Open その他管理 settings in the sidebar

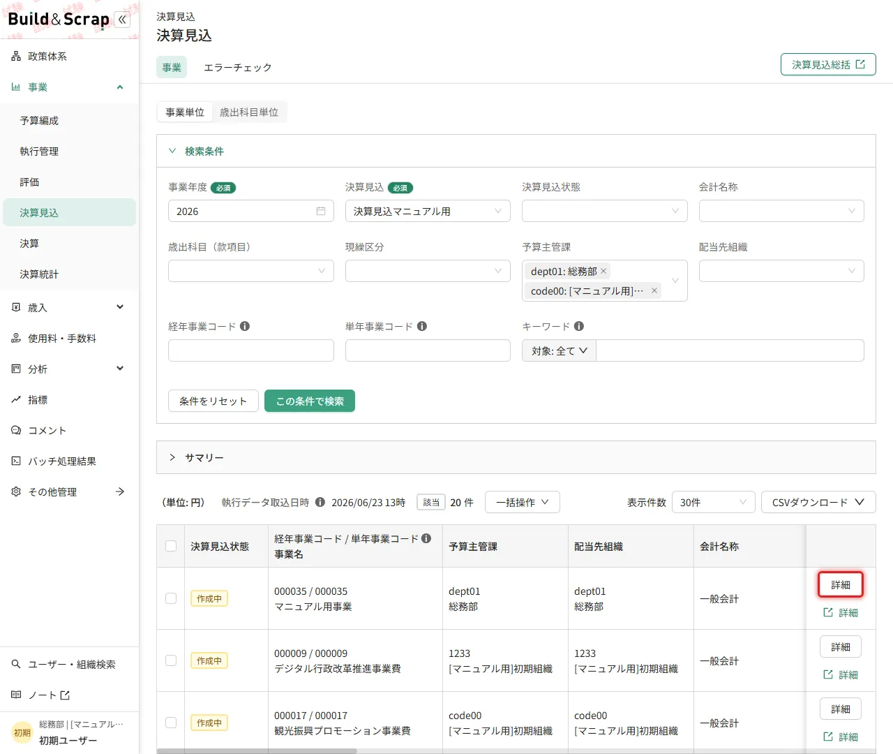(69, 492)
